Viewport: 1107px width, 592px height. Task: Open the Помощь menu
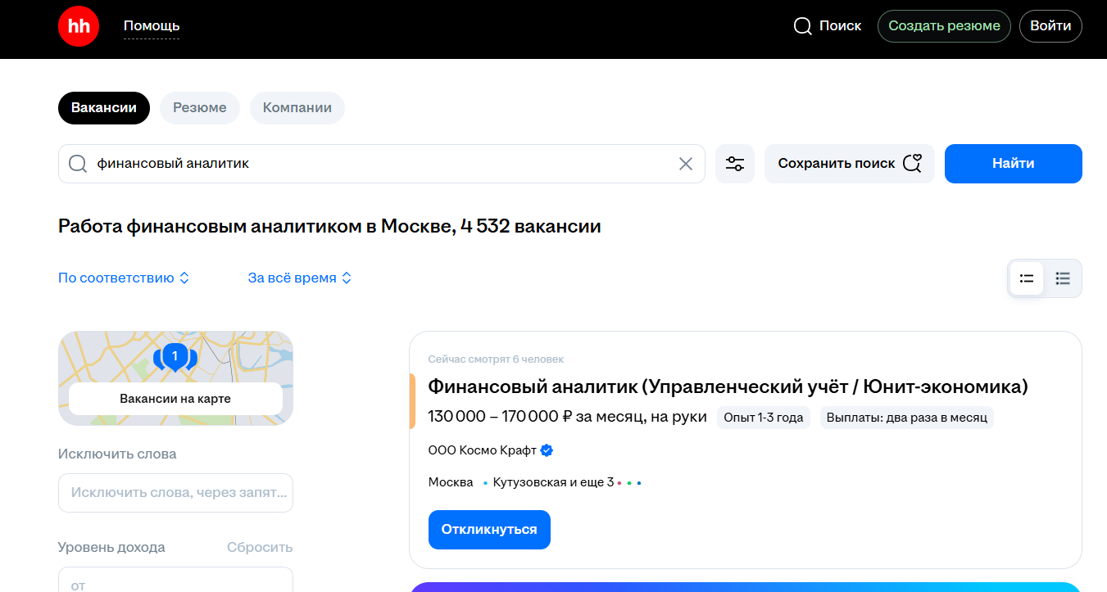pyautogui.click(x=152, y=26)
